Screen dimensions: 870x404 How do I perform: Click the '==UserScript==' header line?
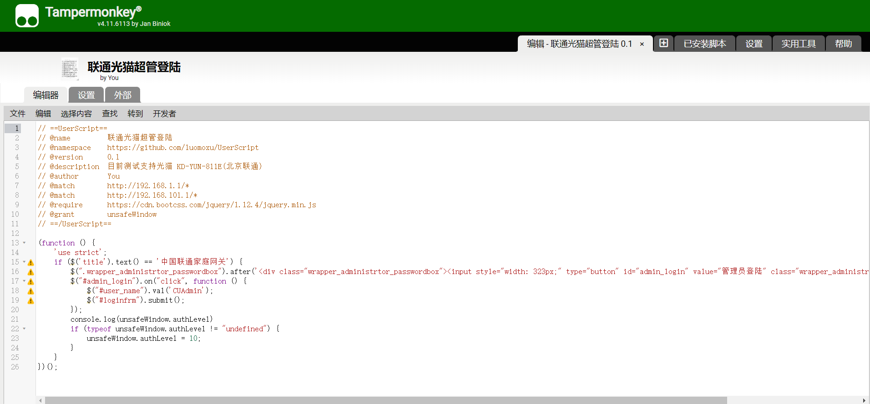[73, 129]
